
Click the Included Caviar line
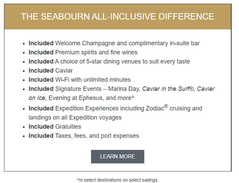click(51, 71)
